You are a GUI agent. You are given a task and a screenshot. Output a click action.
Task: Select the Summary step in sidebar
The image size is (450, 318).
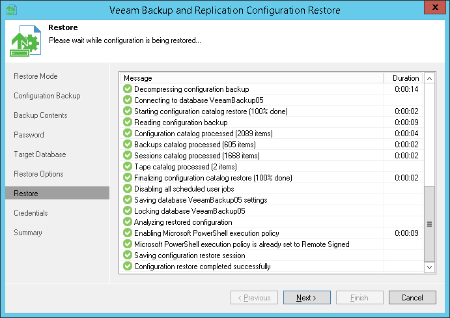click(28, 233)
